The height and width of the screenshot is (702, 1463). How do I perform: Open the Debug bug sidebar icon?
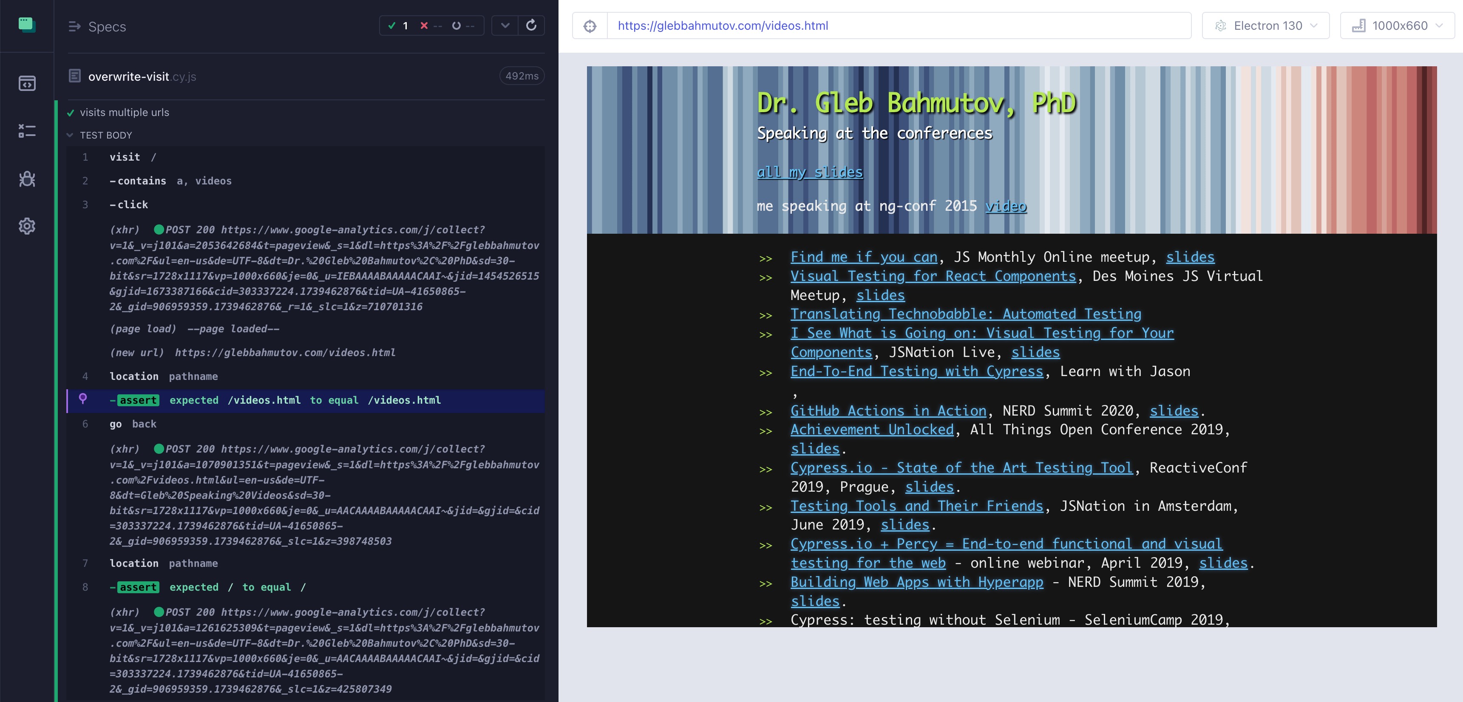pos(27,179)
